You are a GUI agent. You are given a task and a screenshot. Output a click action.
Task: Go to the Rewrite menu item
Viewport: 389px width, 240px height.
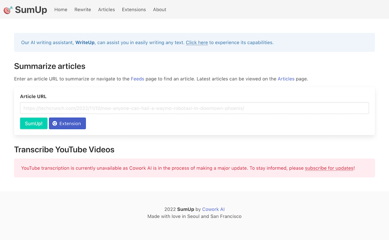pos(83,10)
